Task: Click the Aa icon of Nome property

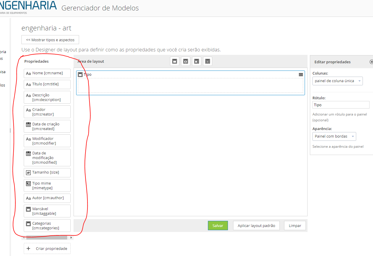Action: tap(28, 73)
